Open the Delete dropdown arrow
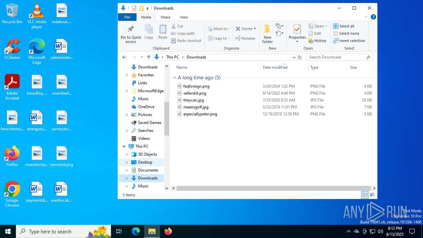This screenshot has height=238, width=423. coord(255,29)
